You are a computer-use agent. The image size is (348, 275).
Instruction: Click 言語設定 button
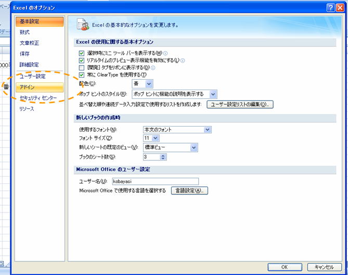click(x=189, y=191)
